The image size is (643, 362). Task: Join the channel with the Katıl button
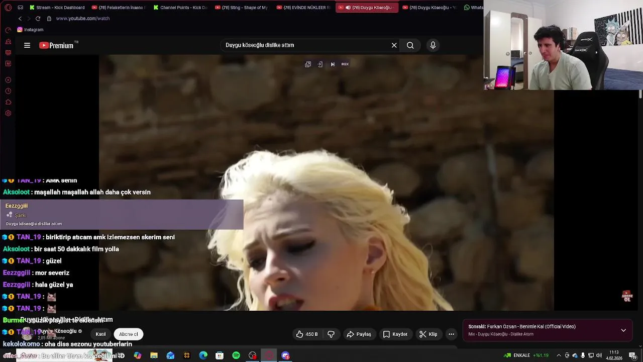pyautogui.click(x=100, y=334)
